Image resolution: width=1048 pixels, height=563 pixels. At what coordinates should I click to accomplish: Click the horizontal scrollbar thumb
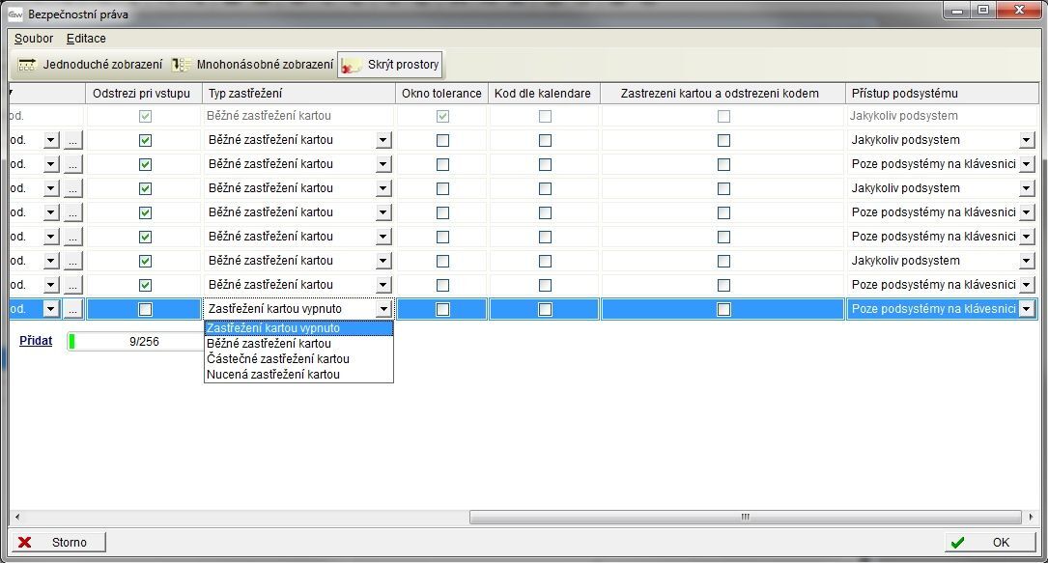744,518
